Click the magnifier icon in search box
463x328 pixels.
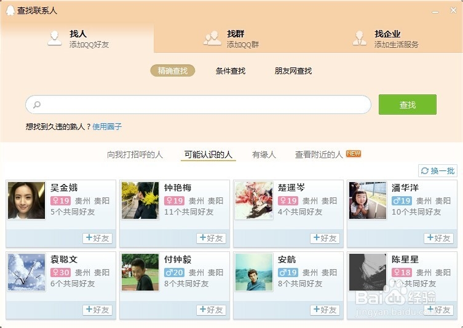[x=37, y=104]
